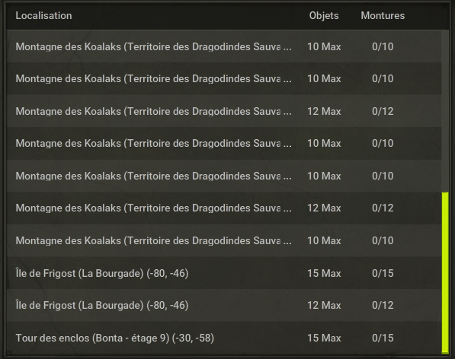Viewport: 455px width, 359px height.
Task: Select the first Montagne des Koalaks row
Action: point(224,46)
